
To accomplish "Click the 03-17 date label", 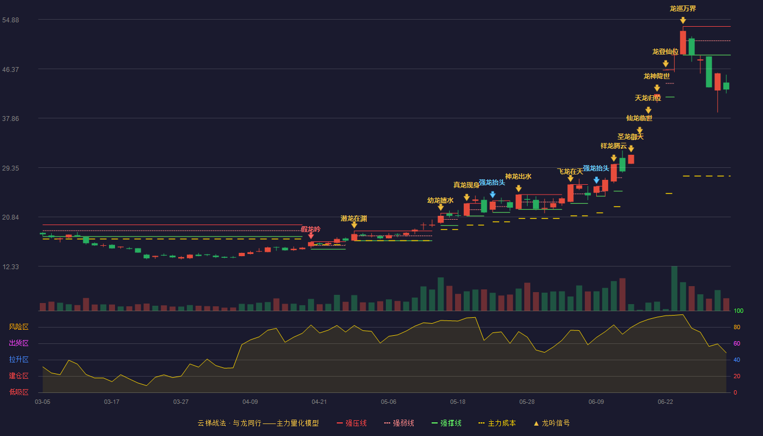I will click(112, 402).
